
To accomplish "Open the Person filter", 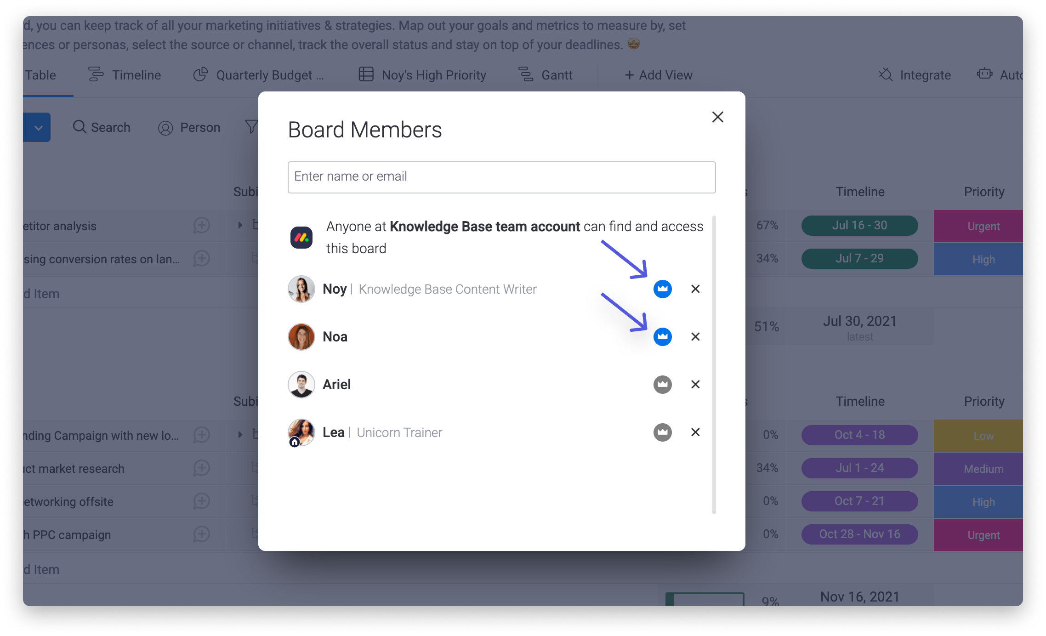I will pos(189,127).
